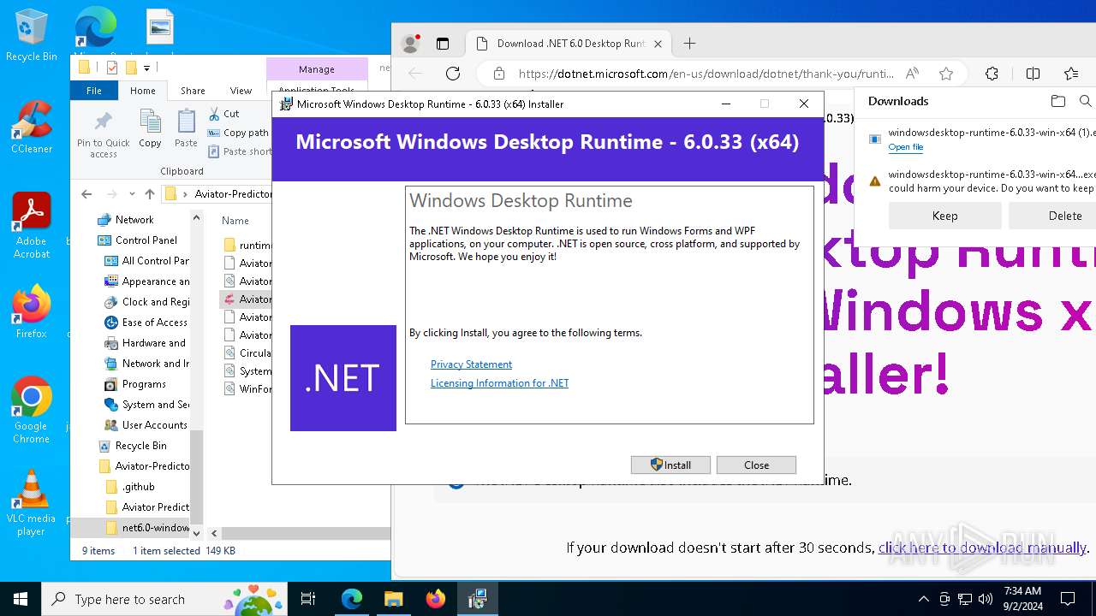Open Clock and Region in navigation tree

tap(146, 302)
